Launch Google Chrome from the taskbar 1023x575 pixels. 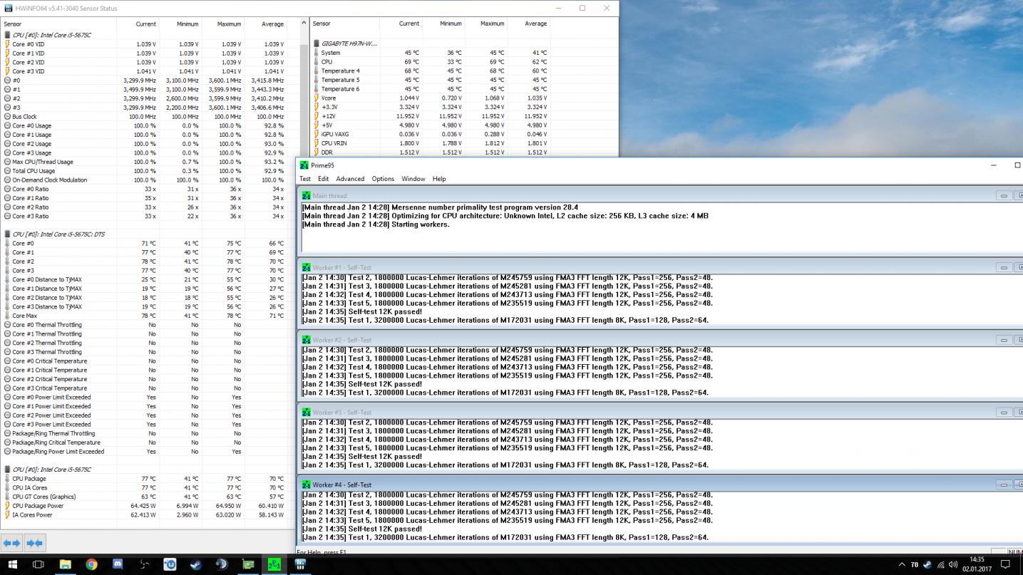91,564
